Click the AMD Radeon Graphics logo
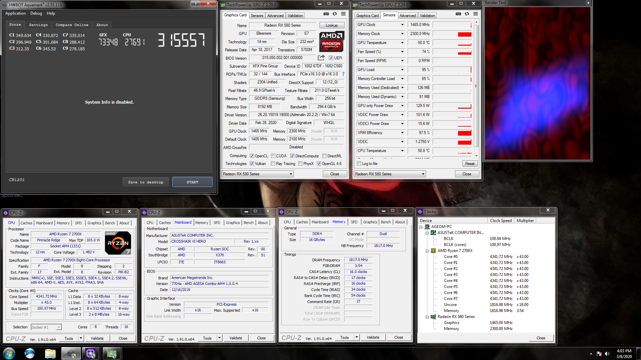The image size is (641, 360). pyautogui.click(x=331, y=42)
